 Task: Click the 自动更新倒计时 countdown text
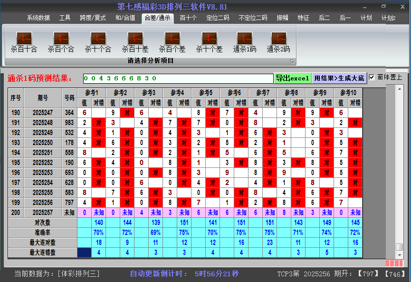coord(184,274)
